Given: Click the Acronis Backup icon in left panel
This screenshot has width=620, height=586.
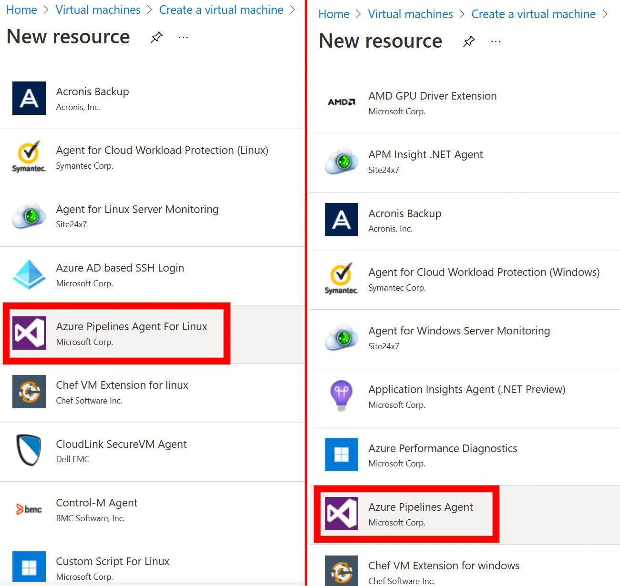Looking at the screenshot, I should click(x=29, y=98).
